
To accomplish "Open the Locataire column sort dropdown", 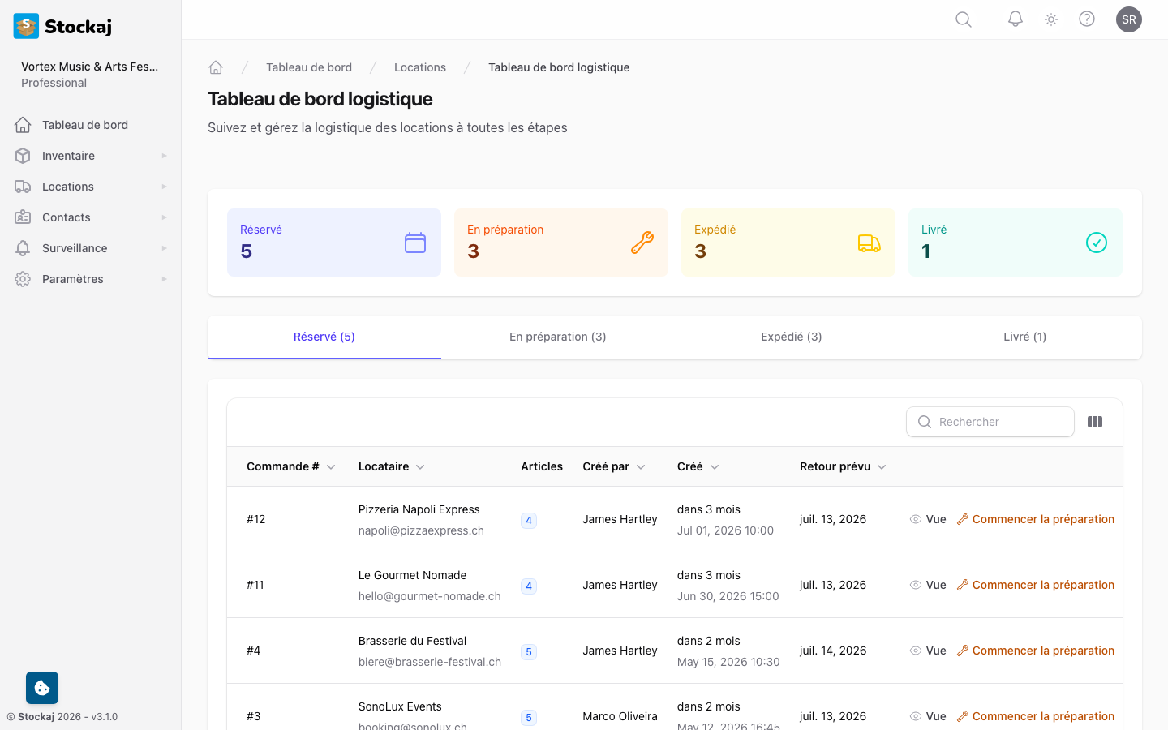I will click(x=420, y=466).
